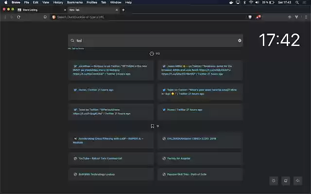The width and height of the screenshot is (311, 194).
Task: Open the 'Formly for Angular' bookmark
Action: point(200,159)
